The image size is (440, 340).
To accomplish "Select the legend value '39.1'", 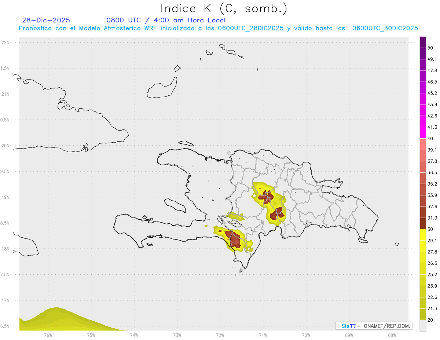I will coord(432,150).
